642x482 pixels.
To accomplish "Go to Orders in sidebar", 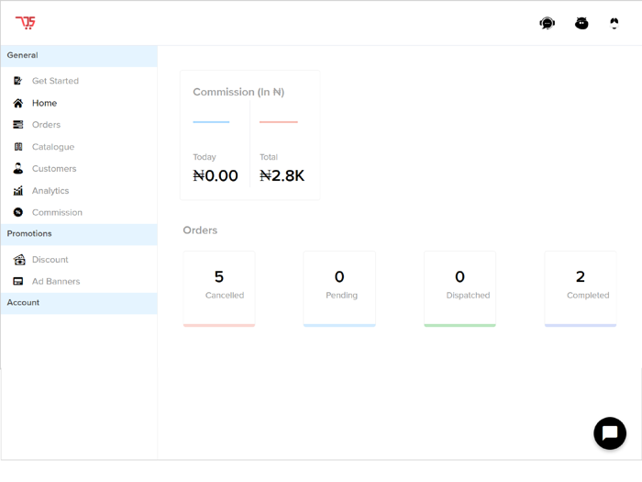I will [46, 125].
